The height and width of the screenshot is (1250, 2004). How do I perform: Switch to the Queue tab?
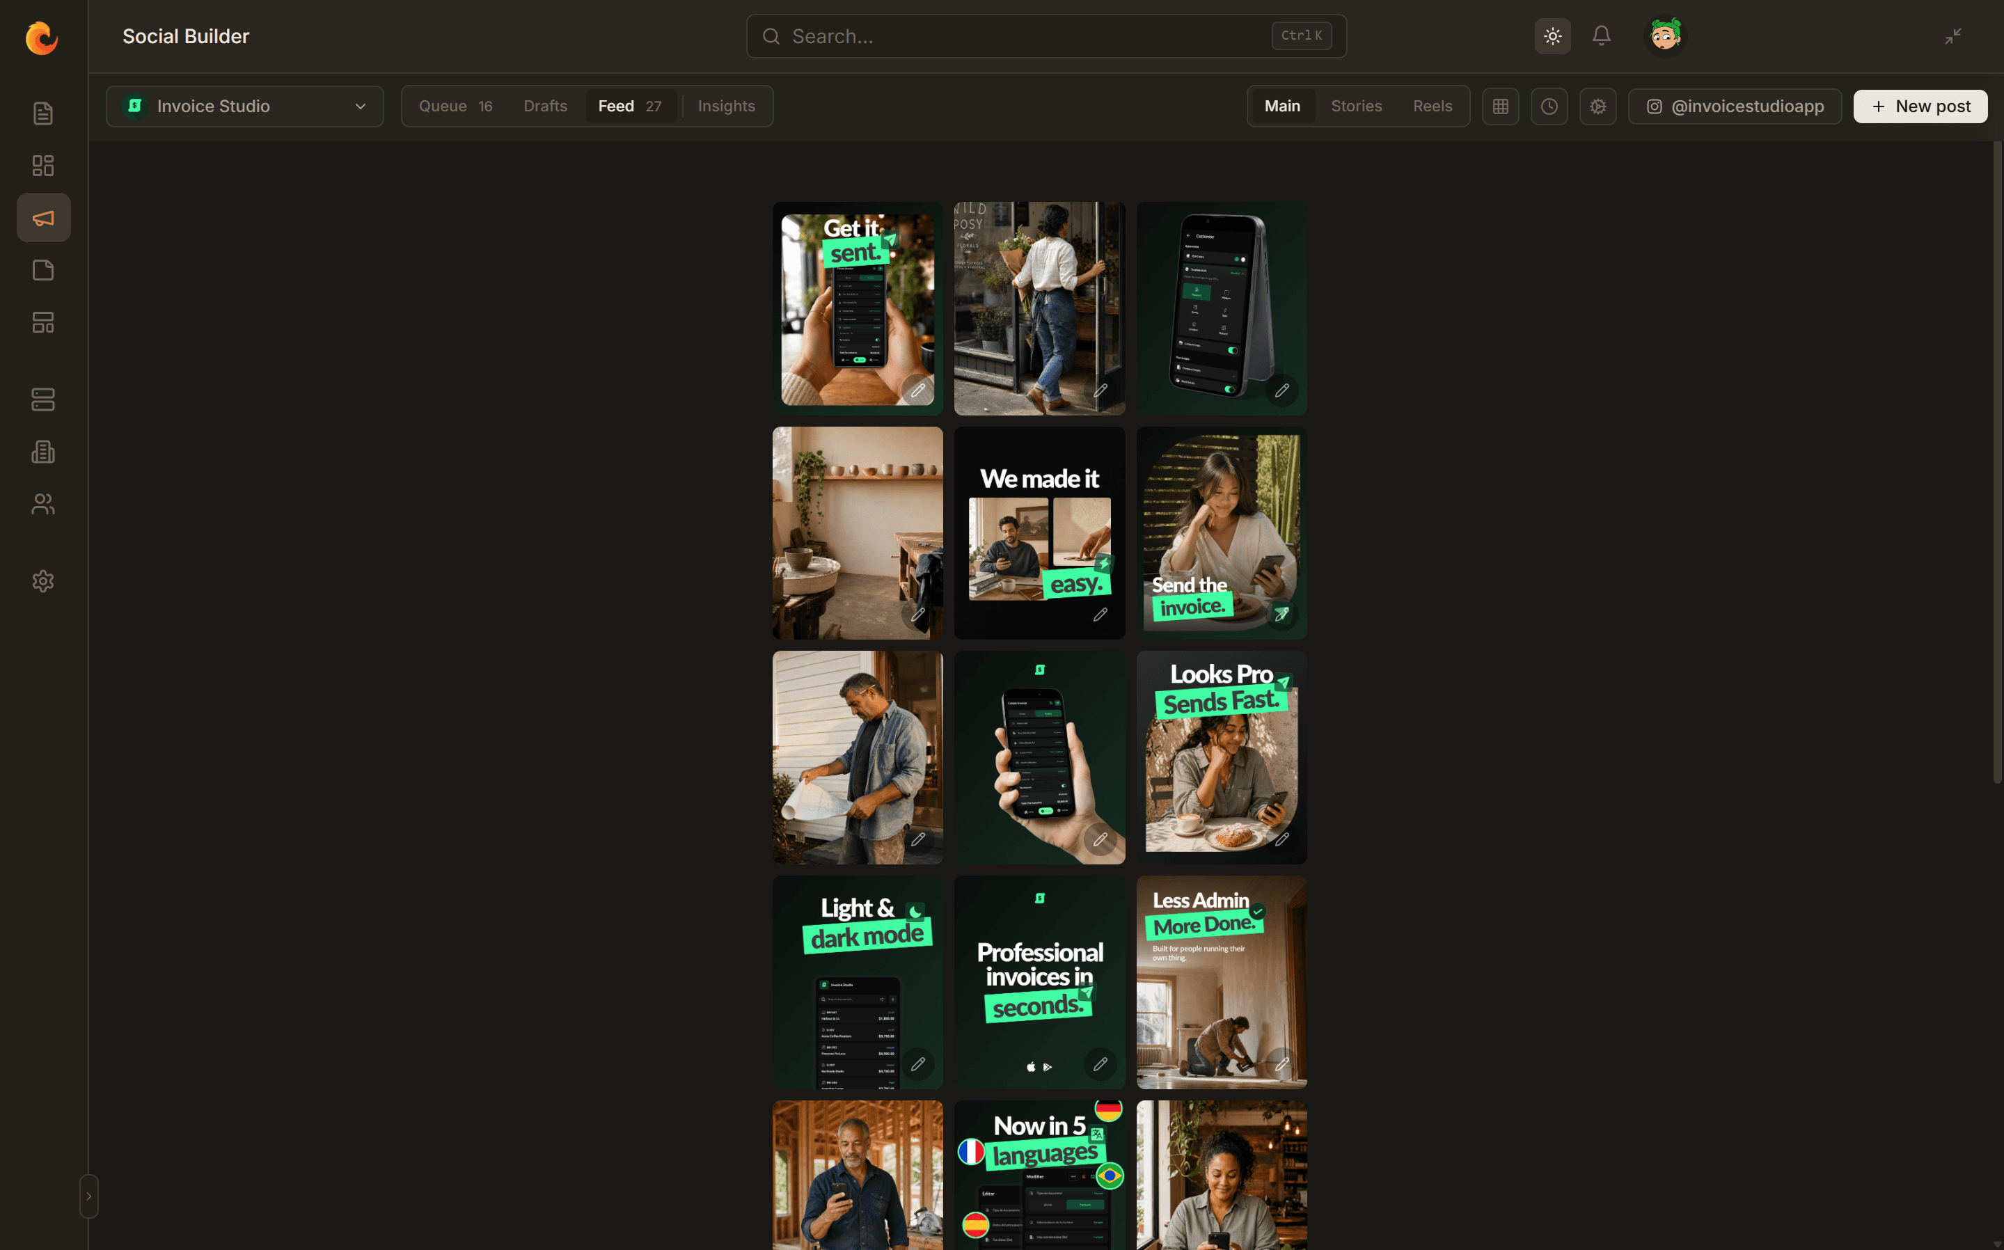(455, 106)
